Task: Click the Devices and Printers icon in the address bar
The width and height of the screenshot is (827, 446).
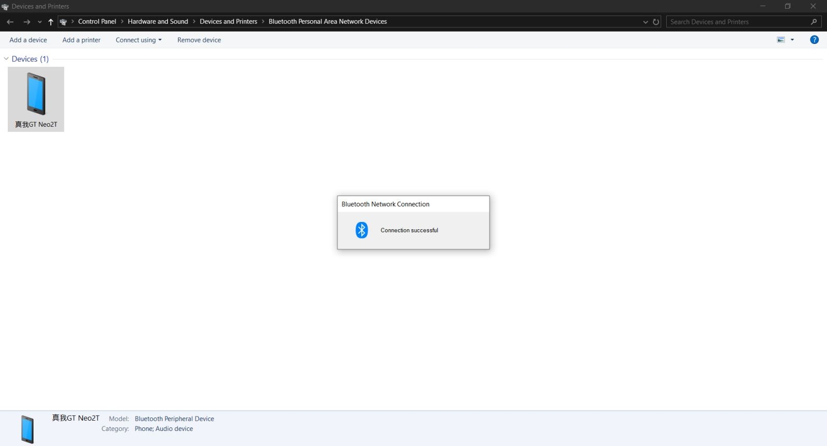Action: [x=63, y=22]
